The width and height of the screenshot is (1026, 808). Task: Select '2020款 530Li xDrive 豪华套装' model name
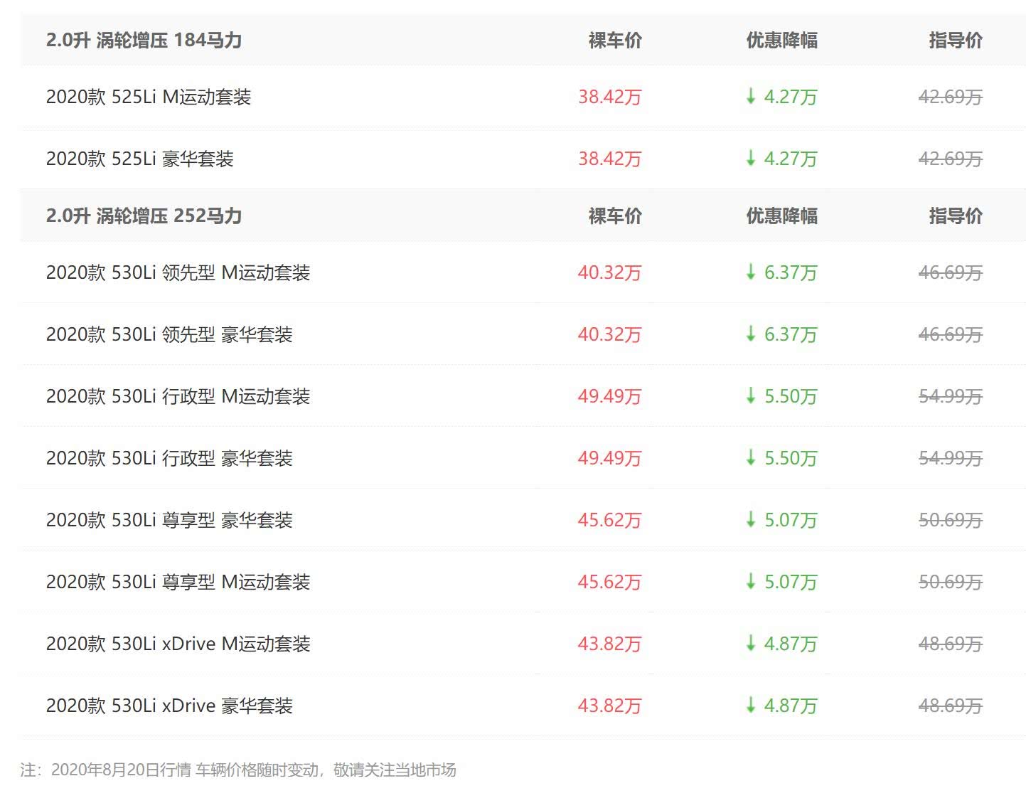169,706
